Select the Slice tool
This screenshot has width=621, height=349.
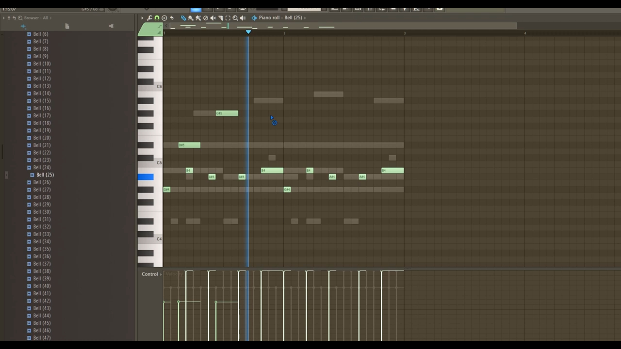tap(221, 18)
